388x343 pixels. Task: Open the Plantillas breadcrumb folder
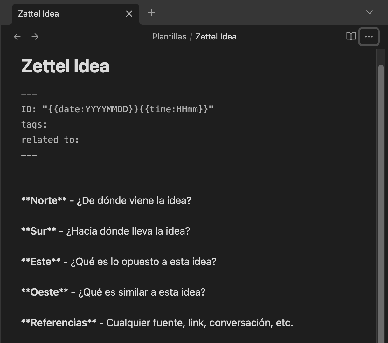[169, 37]
